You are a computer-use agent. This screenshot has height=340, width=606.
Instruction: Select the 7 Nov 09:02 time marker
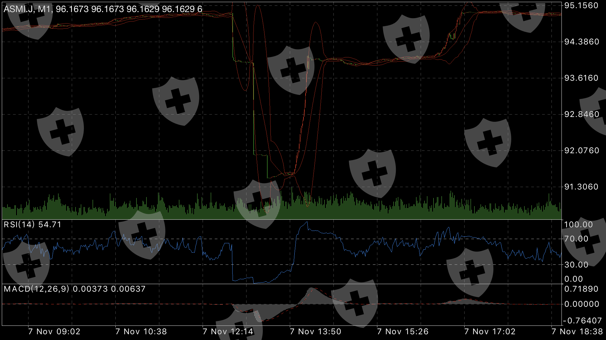(x=54, y=332)
